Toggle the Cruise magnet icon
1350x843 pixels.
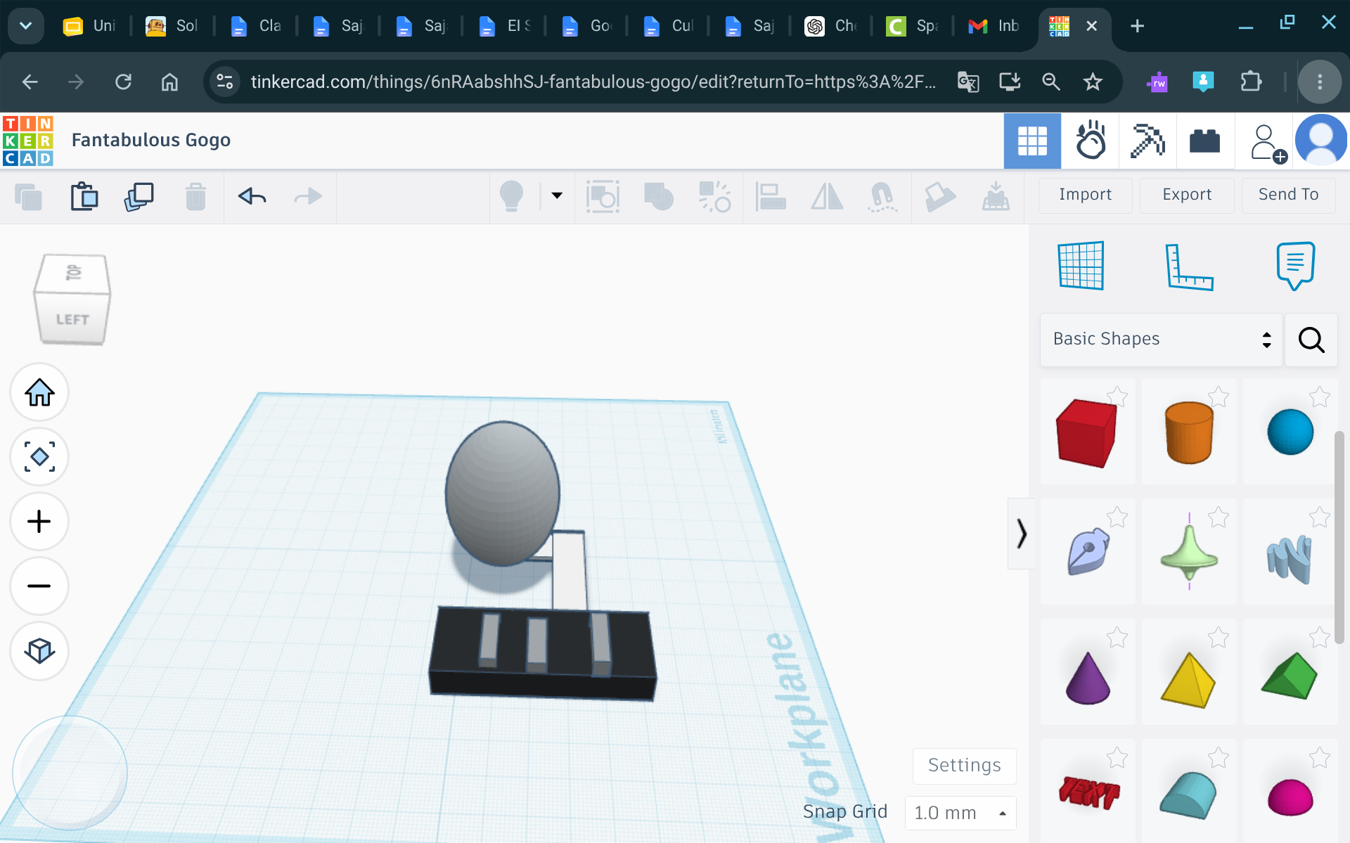pyautogui.click(x=882, y=196)
